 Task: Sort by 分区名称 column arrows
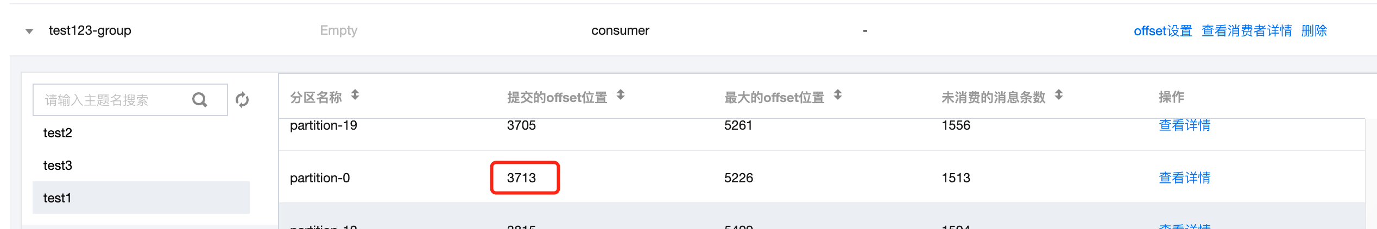click(x=355, y=96)
